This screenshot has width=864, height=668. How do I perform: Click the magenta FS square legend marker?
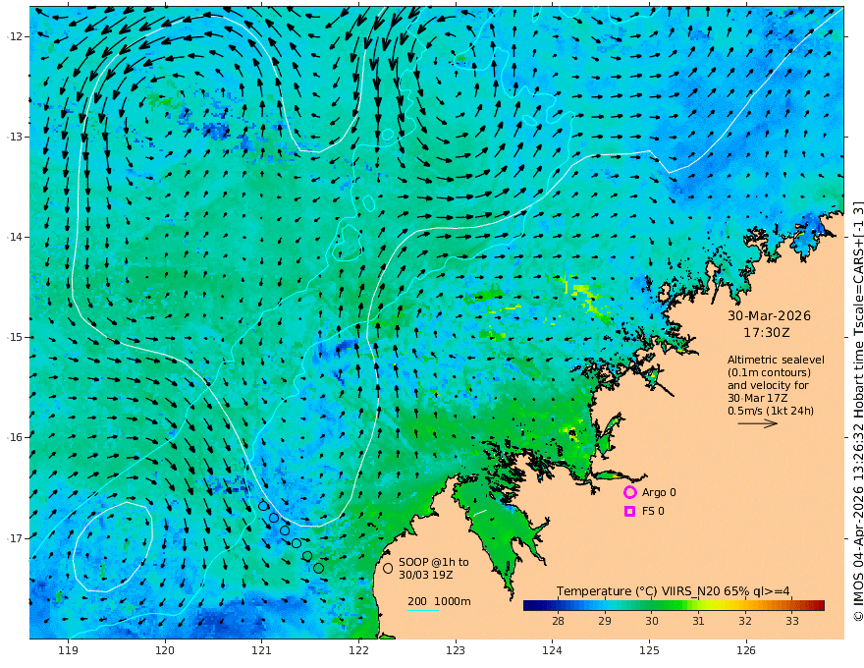(x=629, y=512)
